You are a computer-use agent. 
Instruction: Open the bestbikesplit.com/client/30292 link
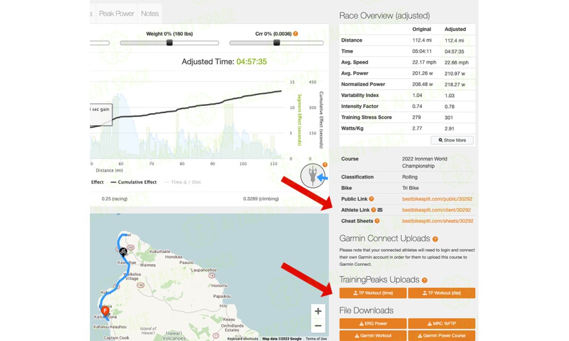[436, 210]
